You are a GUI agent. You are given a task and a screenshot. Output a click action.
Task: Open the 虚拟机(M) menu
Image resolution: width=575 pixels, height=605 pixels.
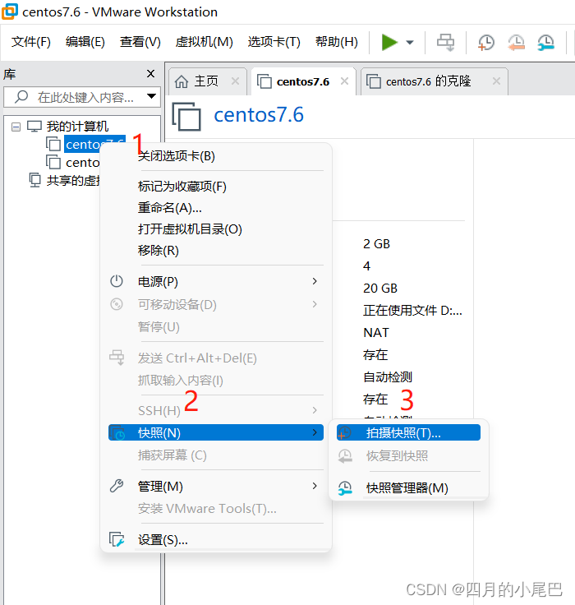click(204, 41)
